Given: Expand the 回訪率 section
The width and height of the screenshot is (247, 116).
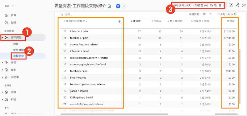Looking at the screenshot, I should click(x=2, y=77).
